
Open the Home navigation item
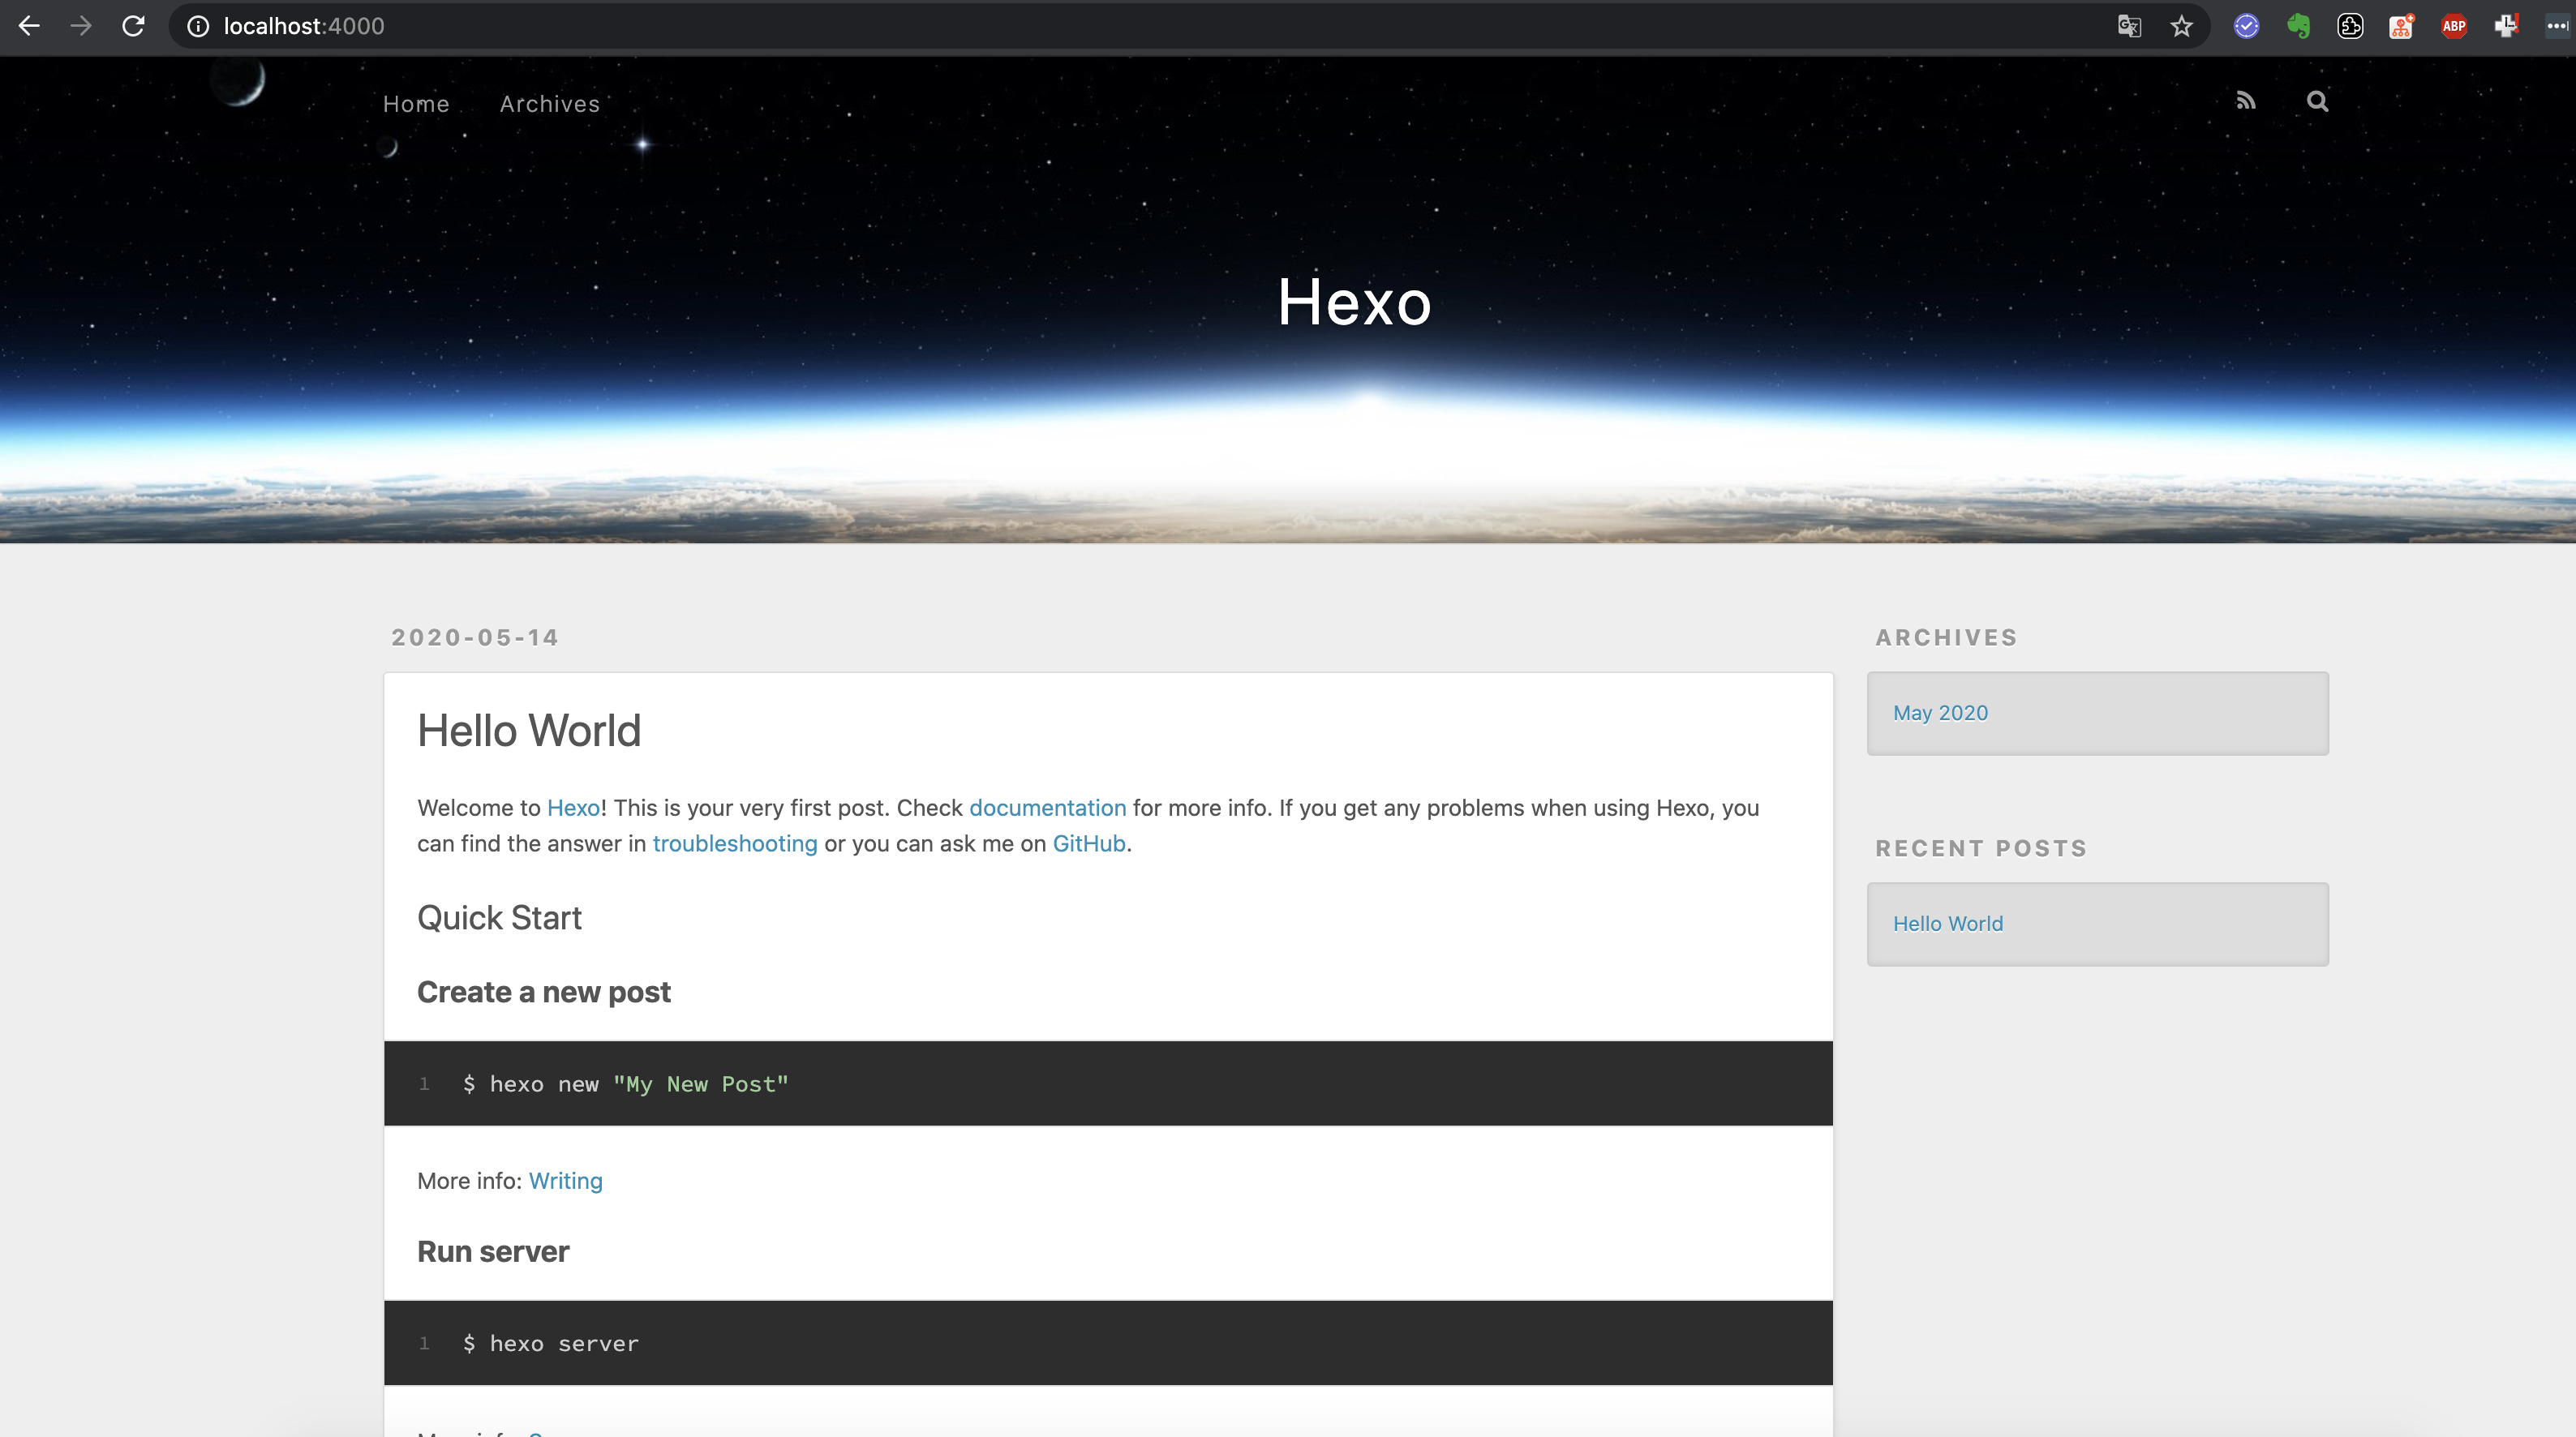pos(416,104)
